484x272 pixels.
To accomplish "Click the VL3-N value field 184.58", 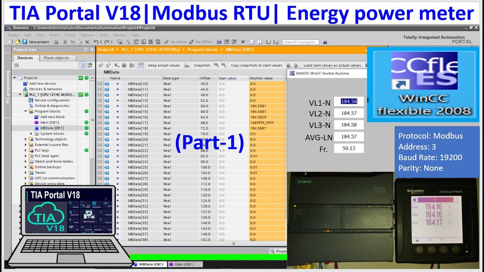I will pyautogui.click(x=349, y=125).
